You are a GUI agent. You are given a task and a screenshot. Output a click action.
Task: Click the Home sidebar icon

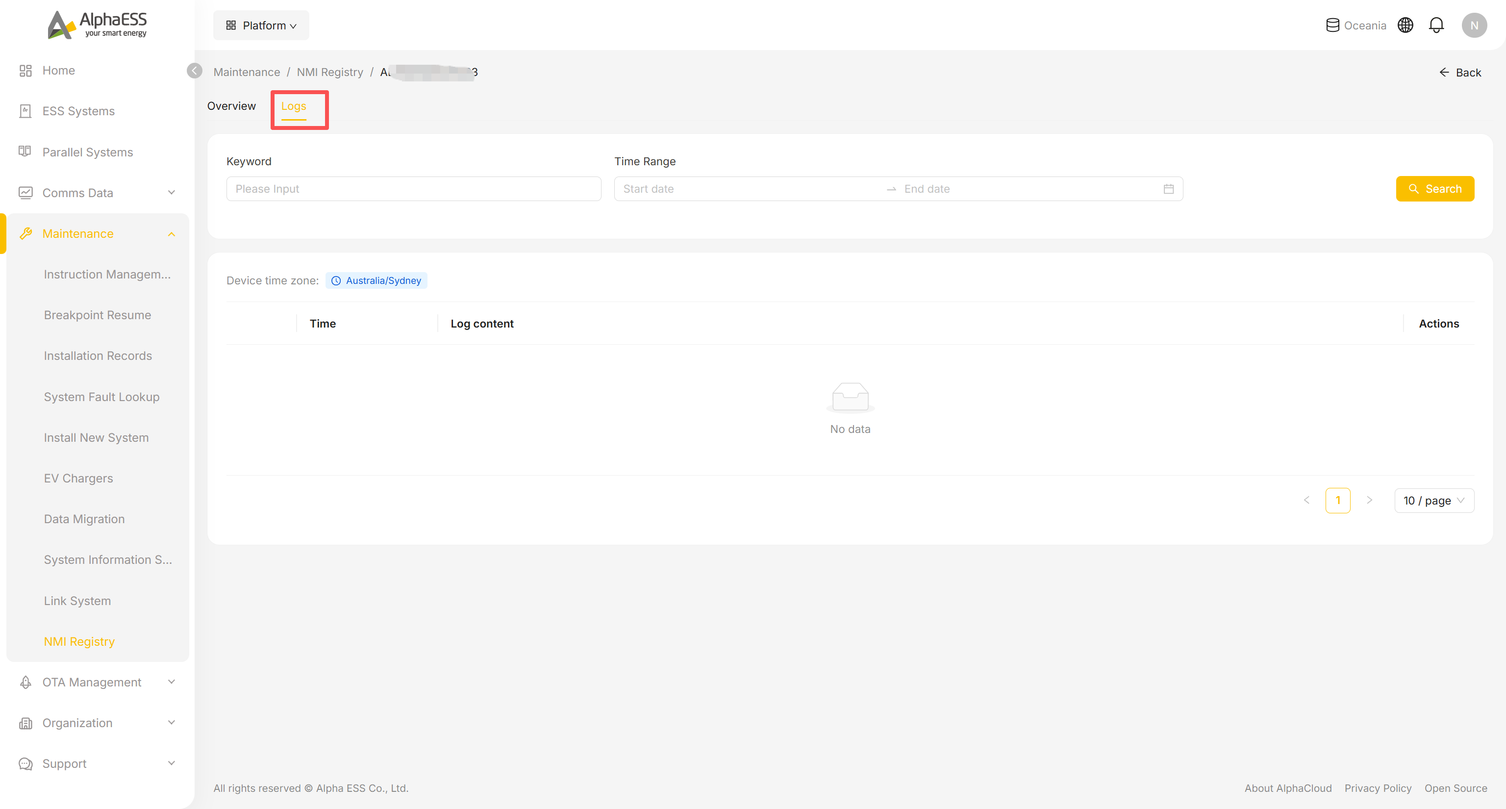coord(25,71)
